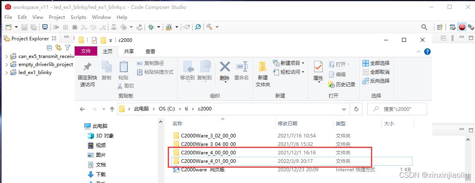Click the Suspend pause icon in CCS toolbar
The image size is (475, 183).
click(65, 27)
